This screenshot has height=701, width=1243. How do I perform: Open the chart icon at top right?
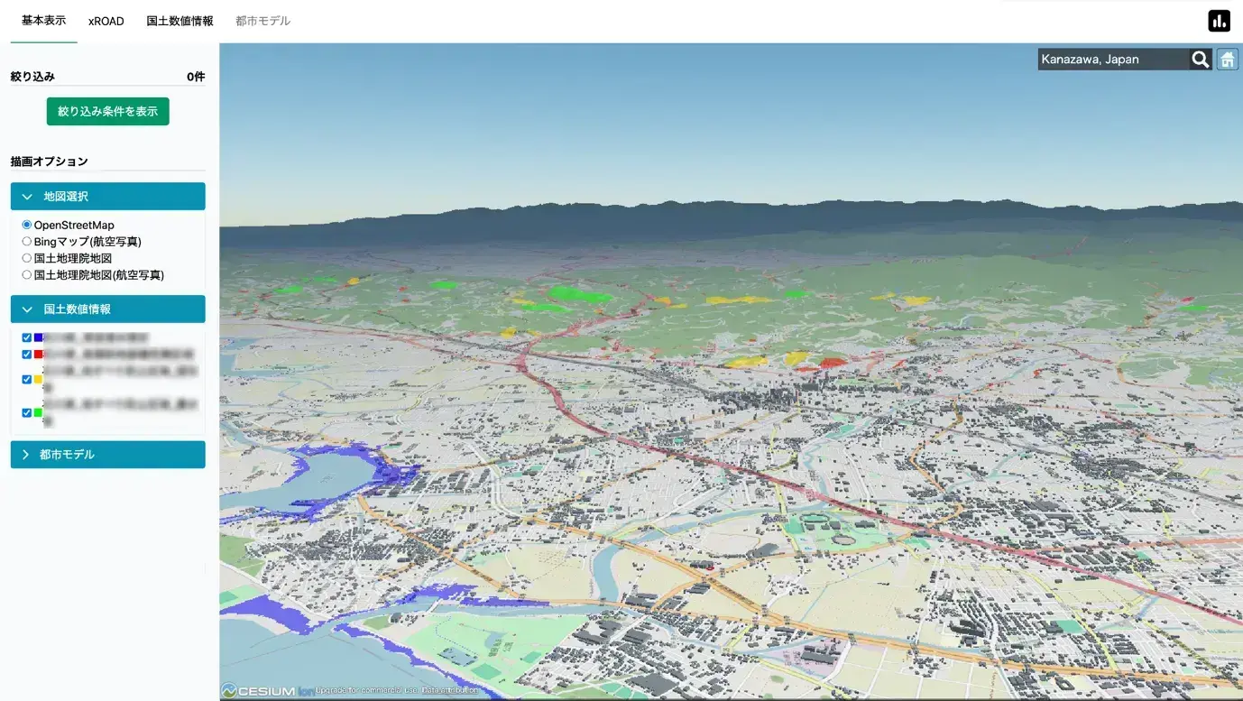[1219, 21]
